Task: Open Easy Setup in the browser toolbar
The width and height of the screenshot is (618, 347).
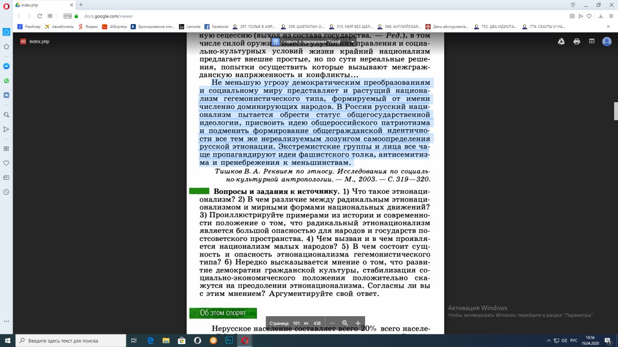Action: 610,16
